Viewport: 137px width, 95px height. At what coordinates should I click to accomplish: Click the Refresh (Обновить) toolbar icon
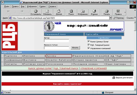pyautogui.click(x=47, y=11)
